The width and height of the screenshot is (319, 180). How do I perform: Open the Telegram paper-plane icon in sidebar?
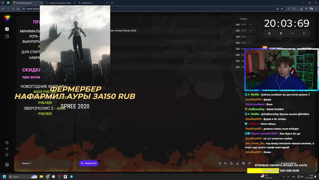coord(7,149)
